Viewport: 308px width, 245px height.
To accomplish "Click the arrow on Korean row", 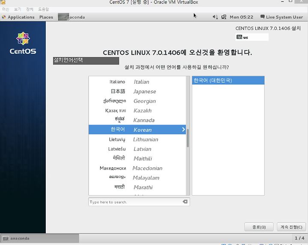I will click(x=183, y=129).
